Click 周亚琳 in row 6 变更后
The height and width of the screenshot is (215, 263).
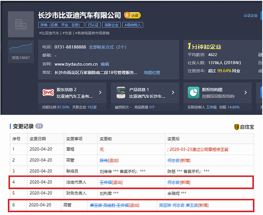click(165, 205)
